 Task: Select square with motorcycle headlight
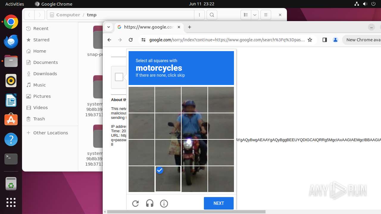click(x=194, y=152)
